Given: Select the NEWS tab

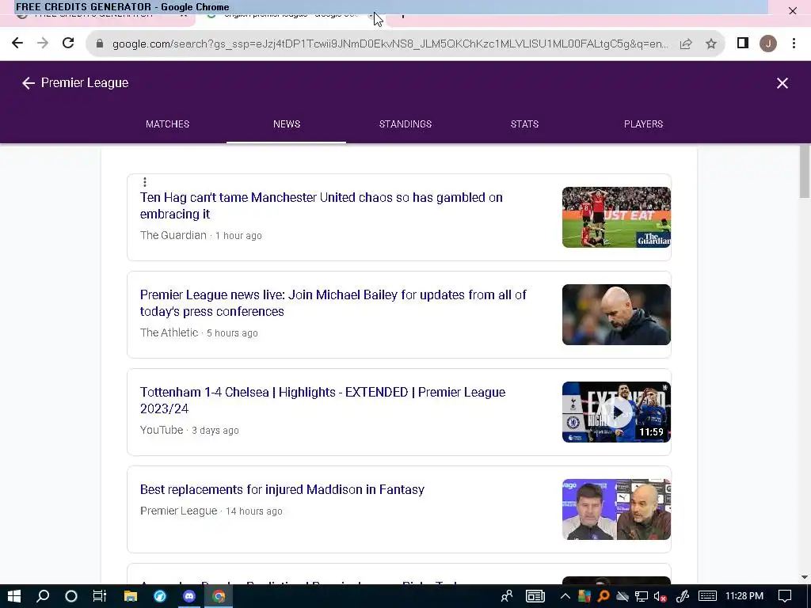Looking at the screenshot, I should pyautogui.click(x=287, y=124).
